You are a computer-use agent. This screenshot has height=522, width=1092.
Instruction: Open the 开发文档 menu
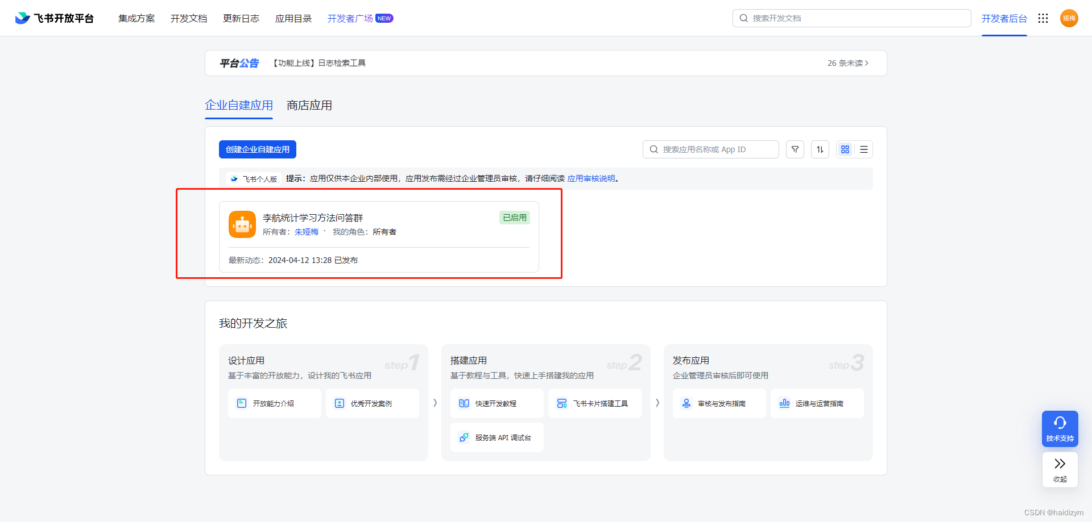(x=189, y=18)
